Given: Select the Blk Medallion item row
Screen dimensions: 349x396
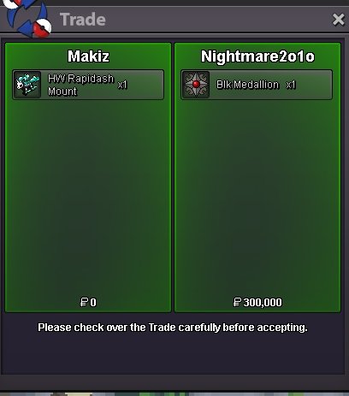Looking at the screenshot, I should click(257, 85).
